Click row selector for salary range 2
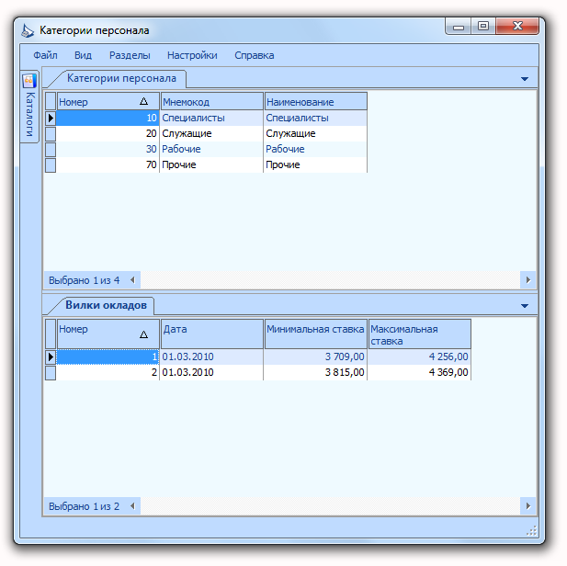 [x=51, y=372]
